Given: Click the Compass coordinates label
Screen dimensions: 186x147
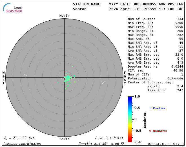Looking at the screenshot, I should (22, 144).
